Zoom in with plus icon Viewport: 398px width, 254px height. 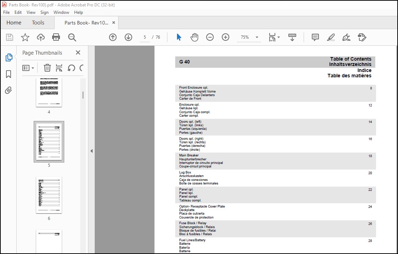point(225,37)
